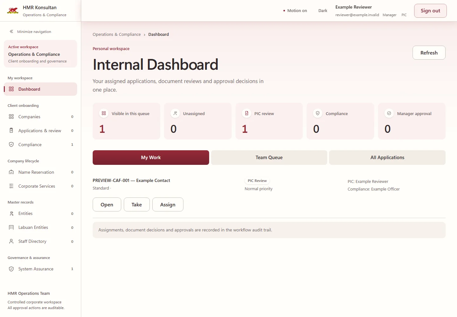Viewport: 457px width, 317px height.
Task: Toggle the Motion on setting
Action: point(295,10)
